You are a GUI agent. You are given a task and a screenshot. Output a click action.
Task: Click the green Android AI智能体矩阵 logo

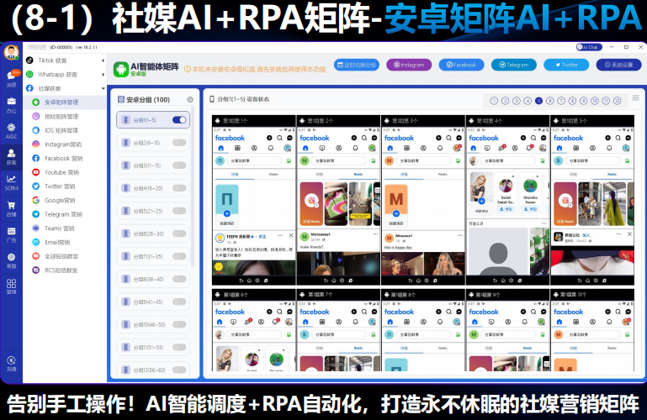click(x=121, y=69)
